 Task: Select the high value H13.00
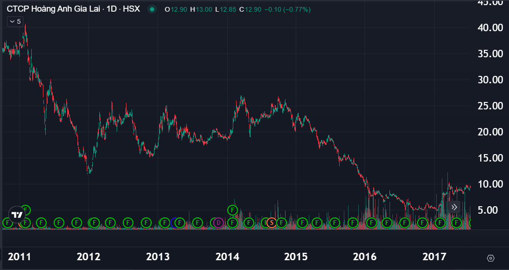coord(201,9)
